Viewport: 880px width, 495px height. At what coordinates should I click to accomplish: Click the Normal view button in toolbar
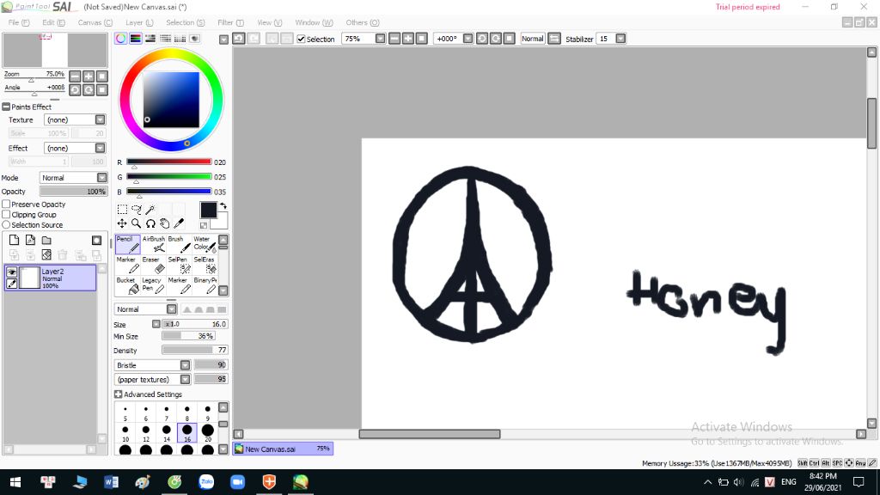tap(532, 39)
